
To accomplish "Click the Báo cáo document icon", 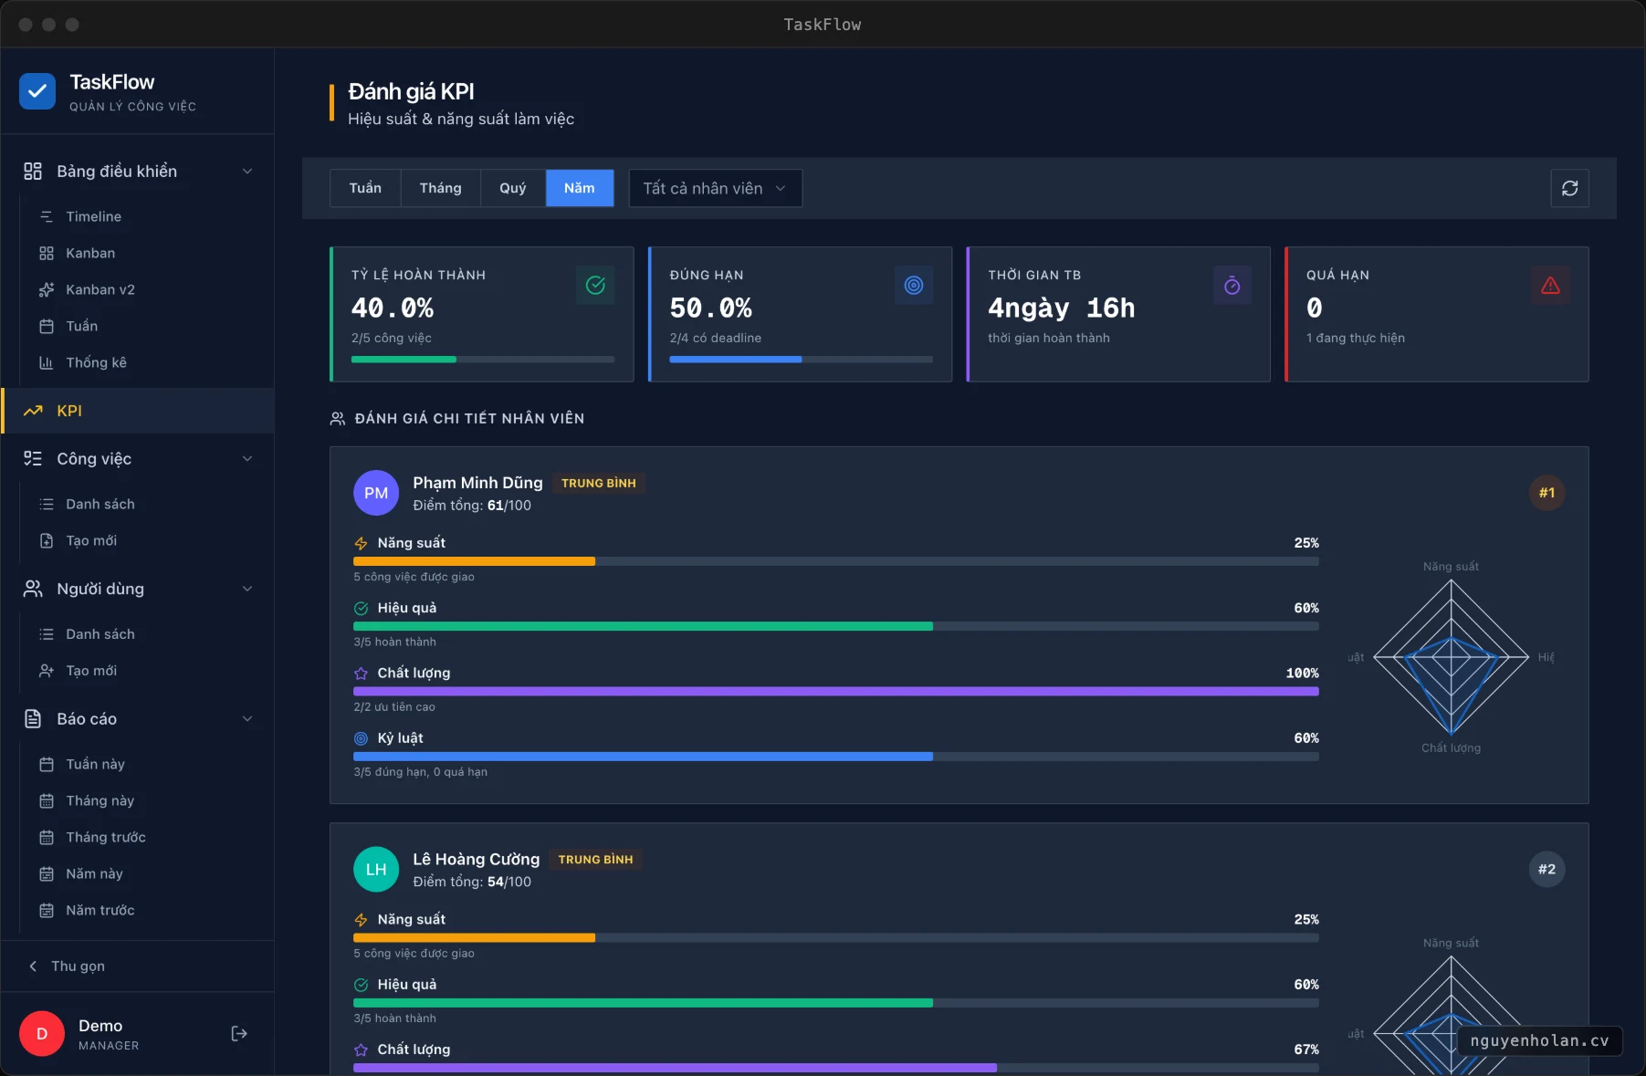I will coord(33,718).
